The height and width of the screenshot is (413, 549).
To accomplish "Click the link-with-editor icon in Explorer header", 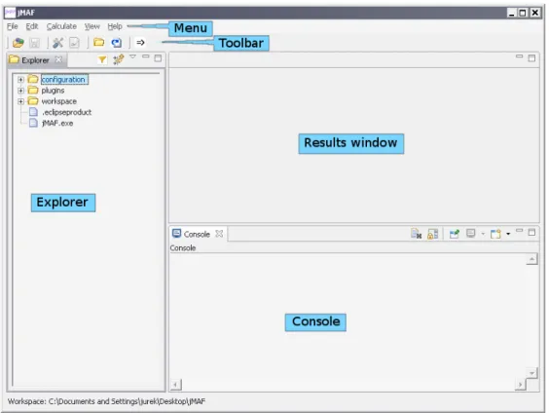I will (x=119, y=59).
